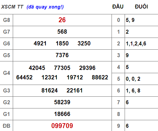Click the XSCM TT title text
The width and height of the screenshot is (158, 131).
click(x=12, y=7)
